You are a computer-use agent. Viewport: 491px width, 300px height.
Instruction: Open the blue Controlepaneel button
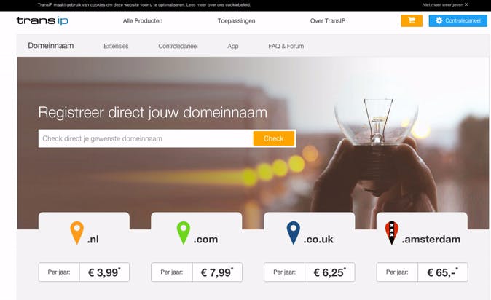tap(457, 20)
